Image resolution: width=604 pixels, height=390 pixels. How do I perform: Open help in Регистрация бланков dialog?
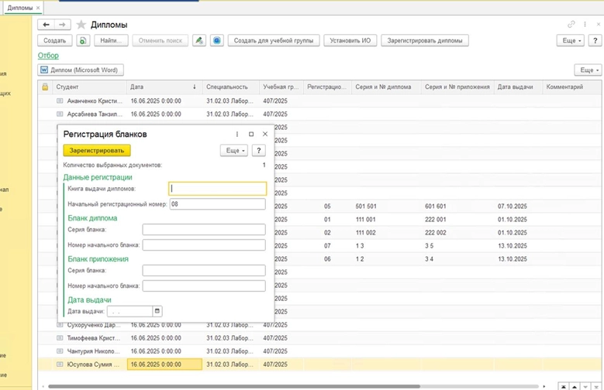[x=260, y=151]
